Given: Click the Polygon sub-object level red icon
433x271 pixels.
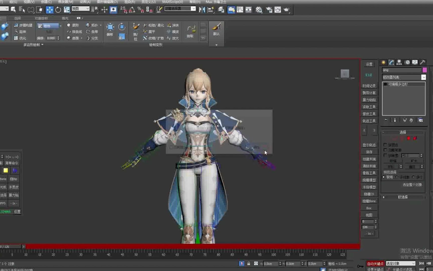Looking at the screenshot, I should [409, 138].
